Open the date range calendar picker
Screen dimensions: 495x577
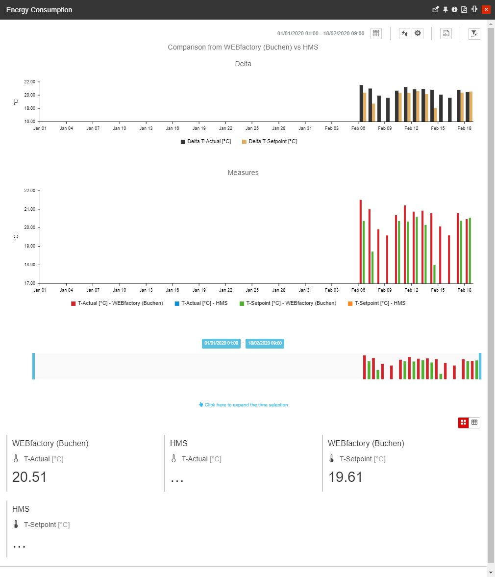click(376, 33)
